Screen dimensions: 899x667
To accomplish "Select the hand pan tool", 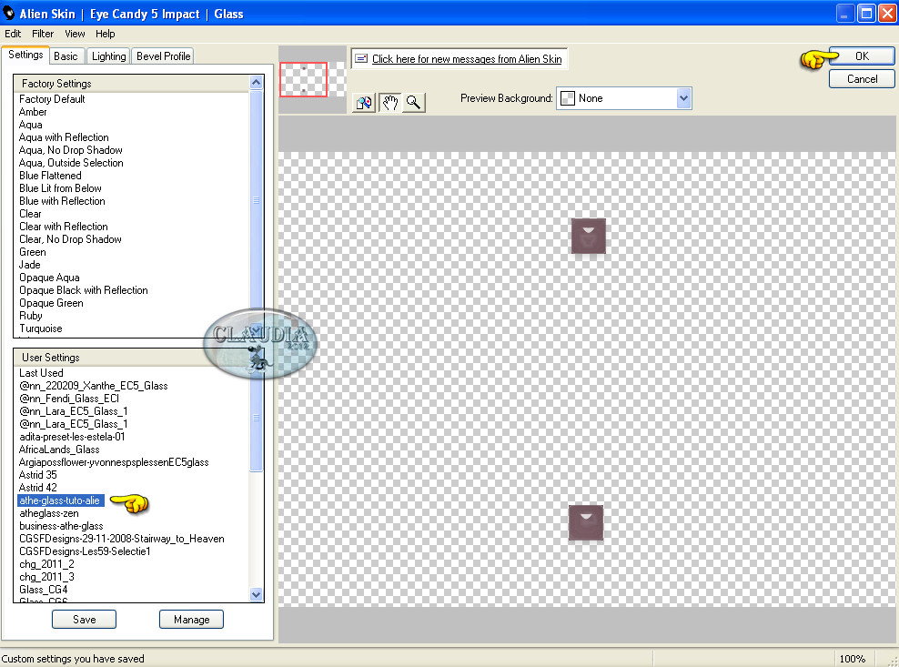I will tap(389, 103).
